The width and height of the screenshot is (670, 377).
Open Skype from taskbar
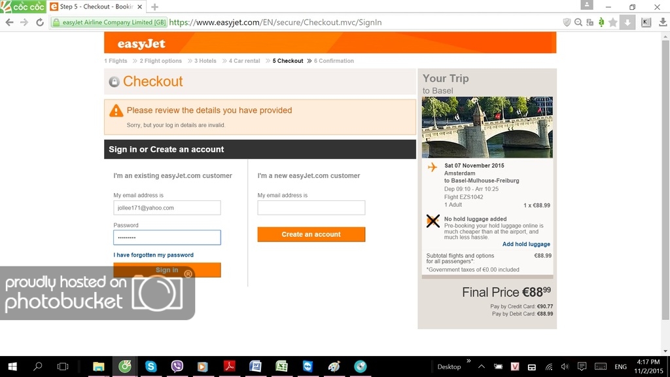[x=150, y=367]
